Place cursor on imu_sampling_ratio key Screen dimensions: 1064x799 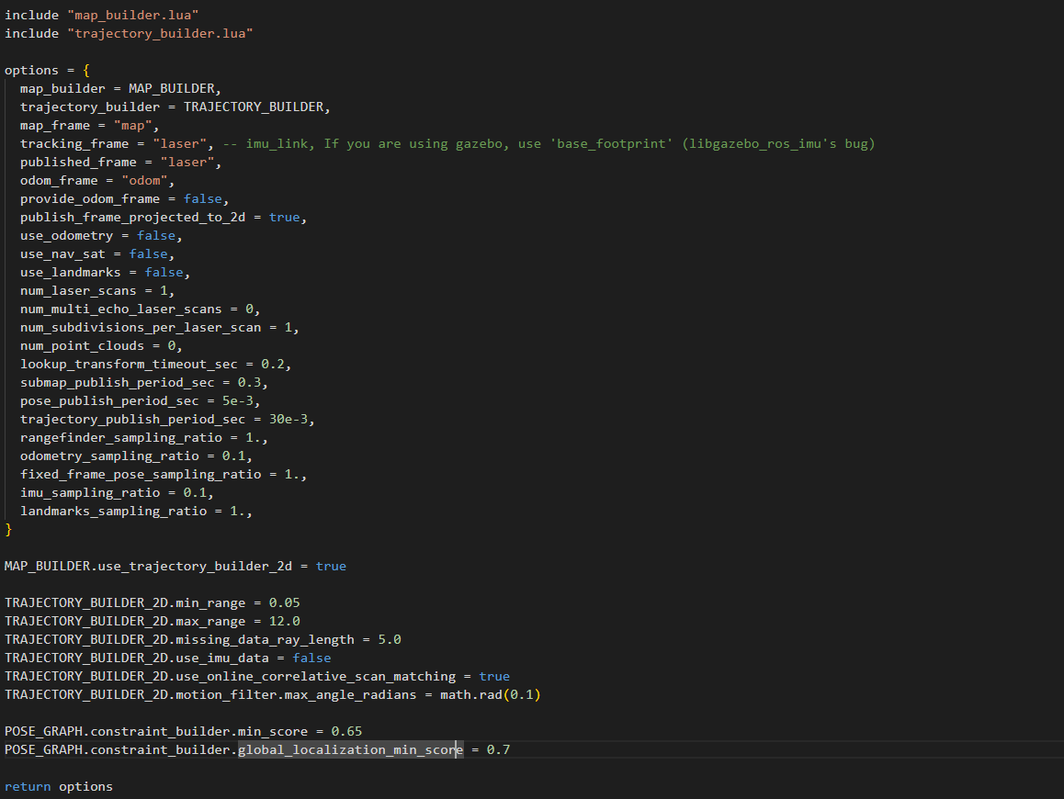click(89, 492)
